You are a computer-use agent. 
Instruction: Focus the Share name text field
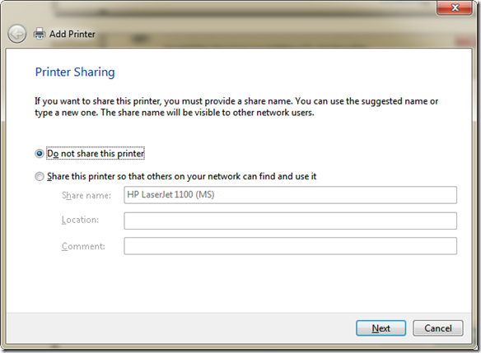290,195
